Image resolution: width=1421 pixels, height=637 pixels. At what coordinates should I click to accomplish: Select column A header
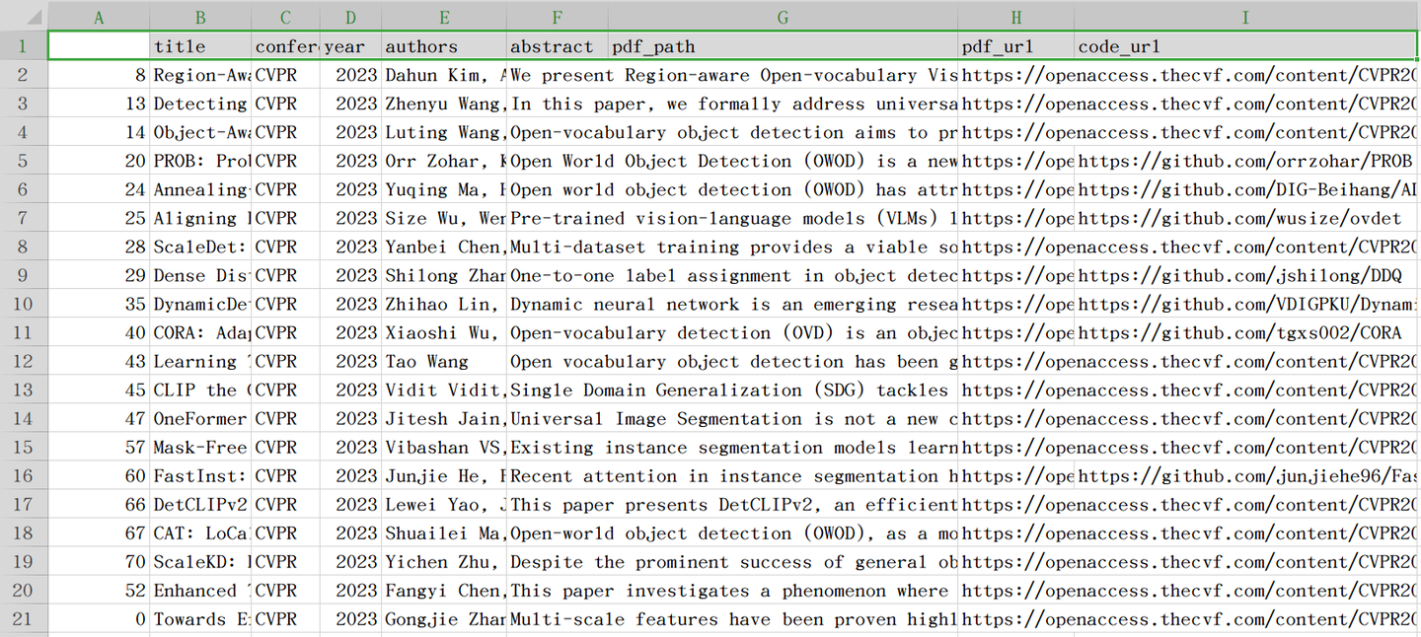[x=99, y=17]
